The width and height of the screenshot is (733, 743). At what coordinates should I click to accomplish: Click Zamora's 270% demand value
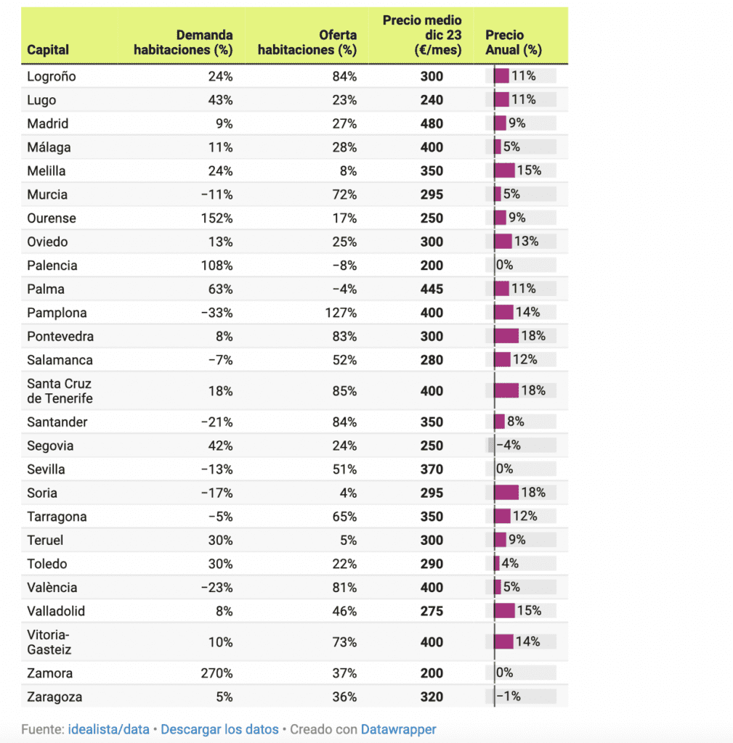coord(216,673)
